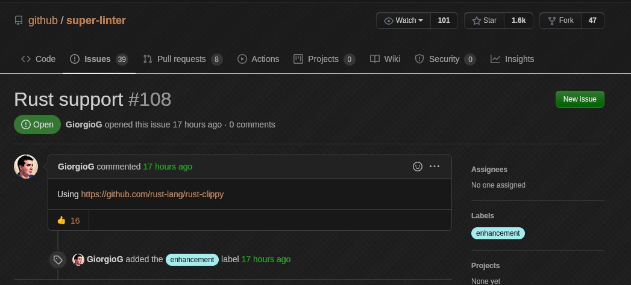Screen dimensions: 631x285
Task: Fork the super-linter repository
Action: tap(560, 20)
